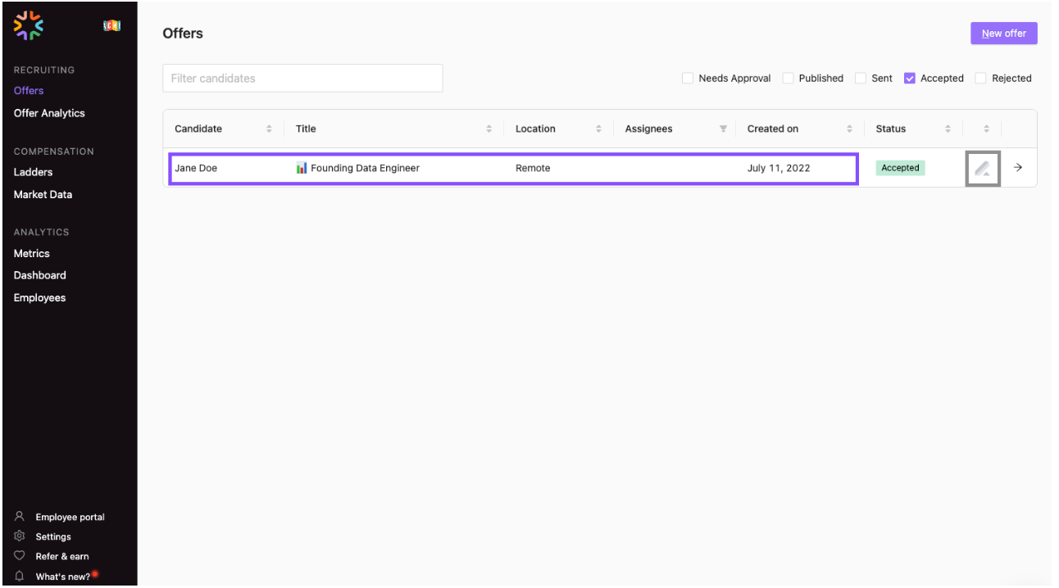This screenshot has width=1059, height=588.
Task: Click the July 11, 2022 date cell
Action: pos(779,168)
